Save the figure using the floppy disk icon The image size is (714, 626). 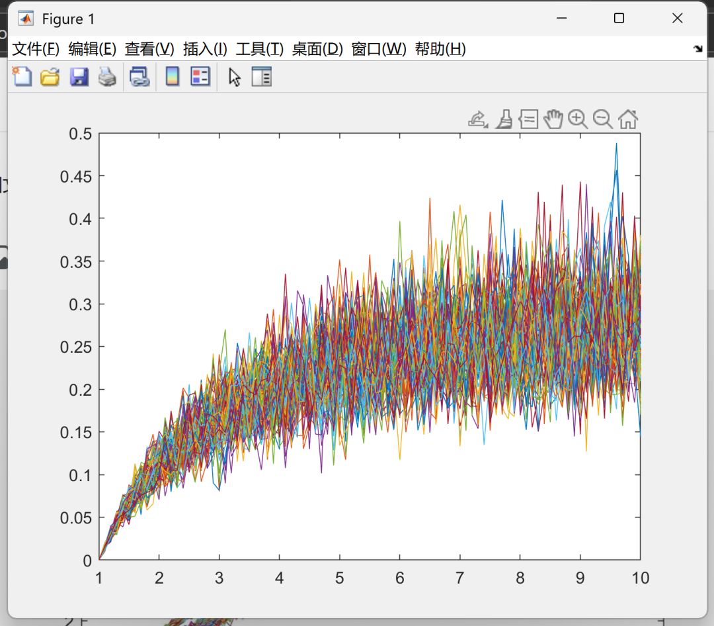79,77
